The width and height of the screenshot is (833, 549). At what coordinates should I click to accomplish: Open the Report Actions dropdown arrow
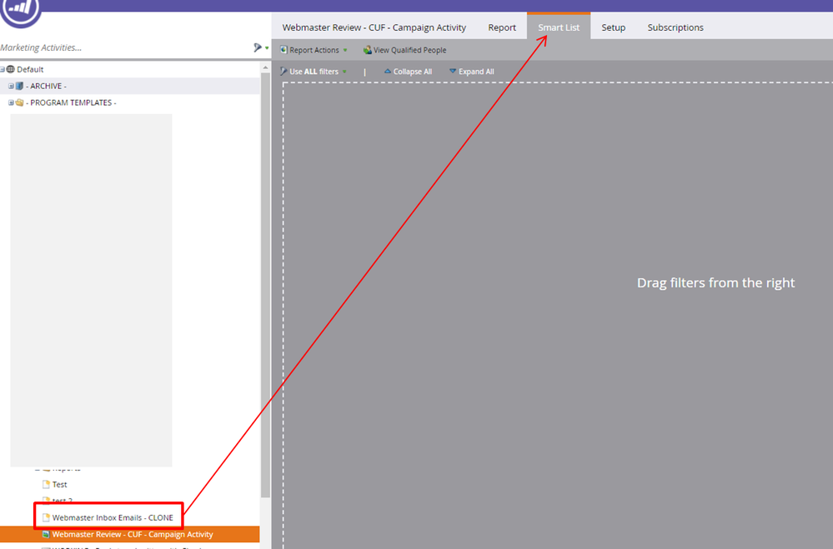(345, 51)
